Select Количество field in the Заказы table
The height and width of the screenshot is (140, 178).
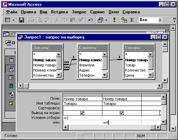point(43,75)
